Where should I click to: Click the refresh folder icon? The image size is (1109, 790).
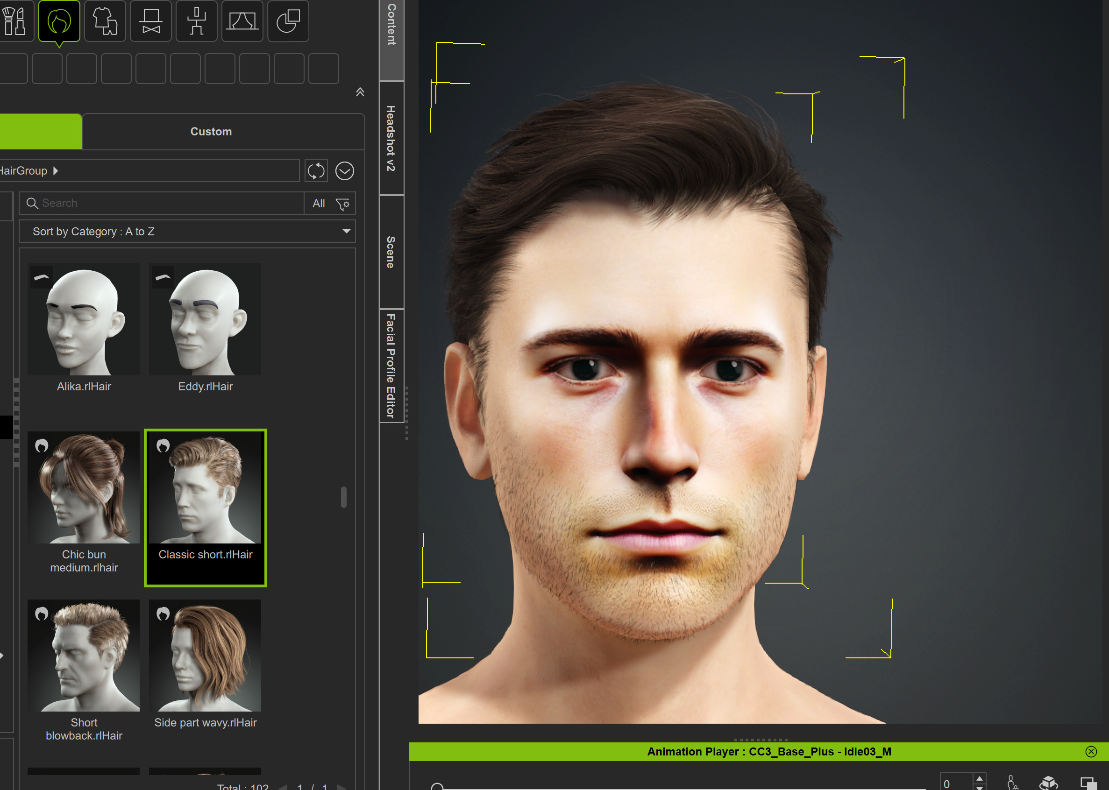[316, 171]
